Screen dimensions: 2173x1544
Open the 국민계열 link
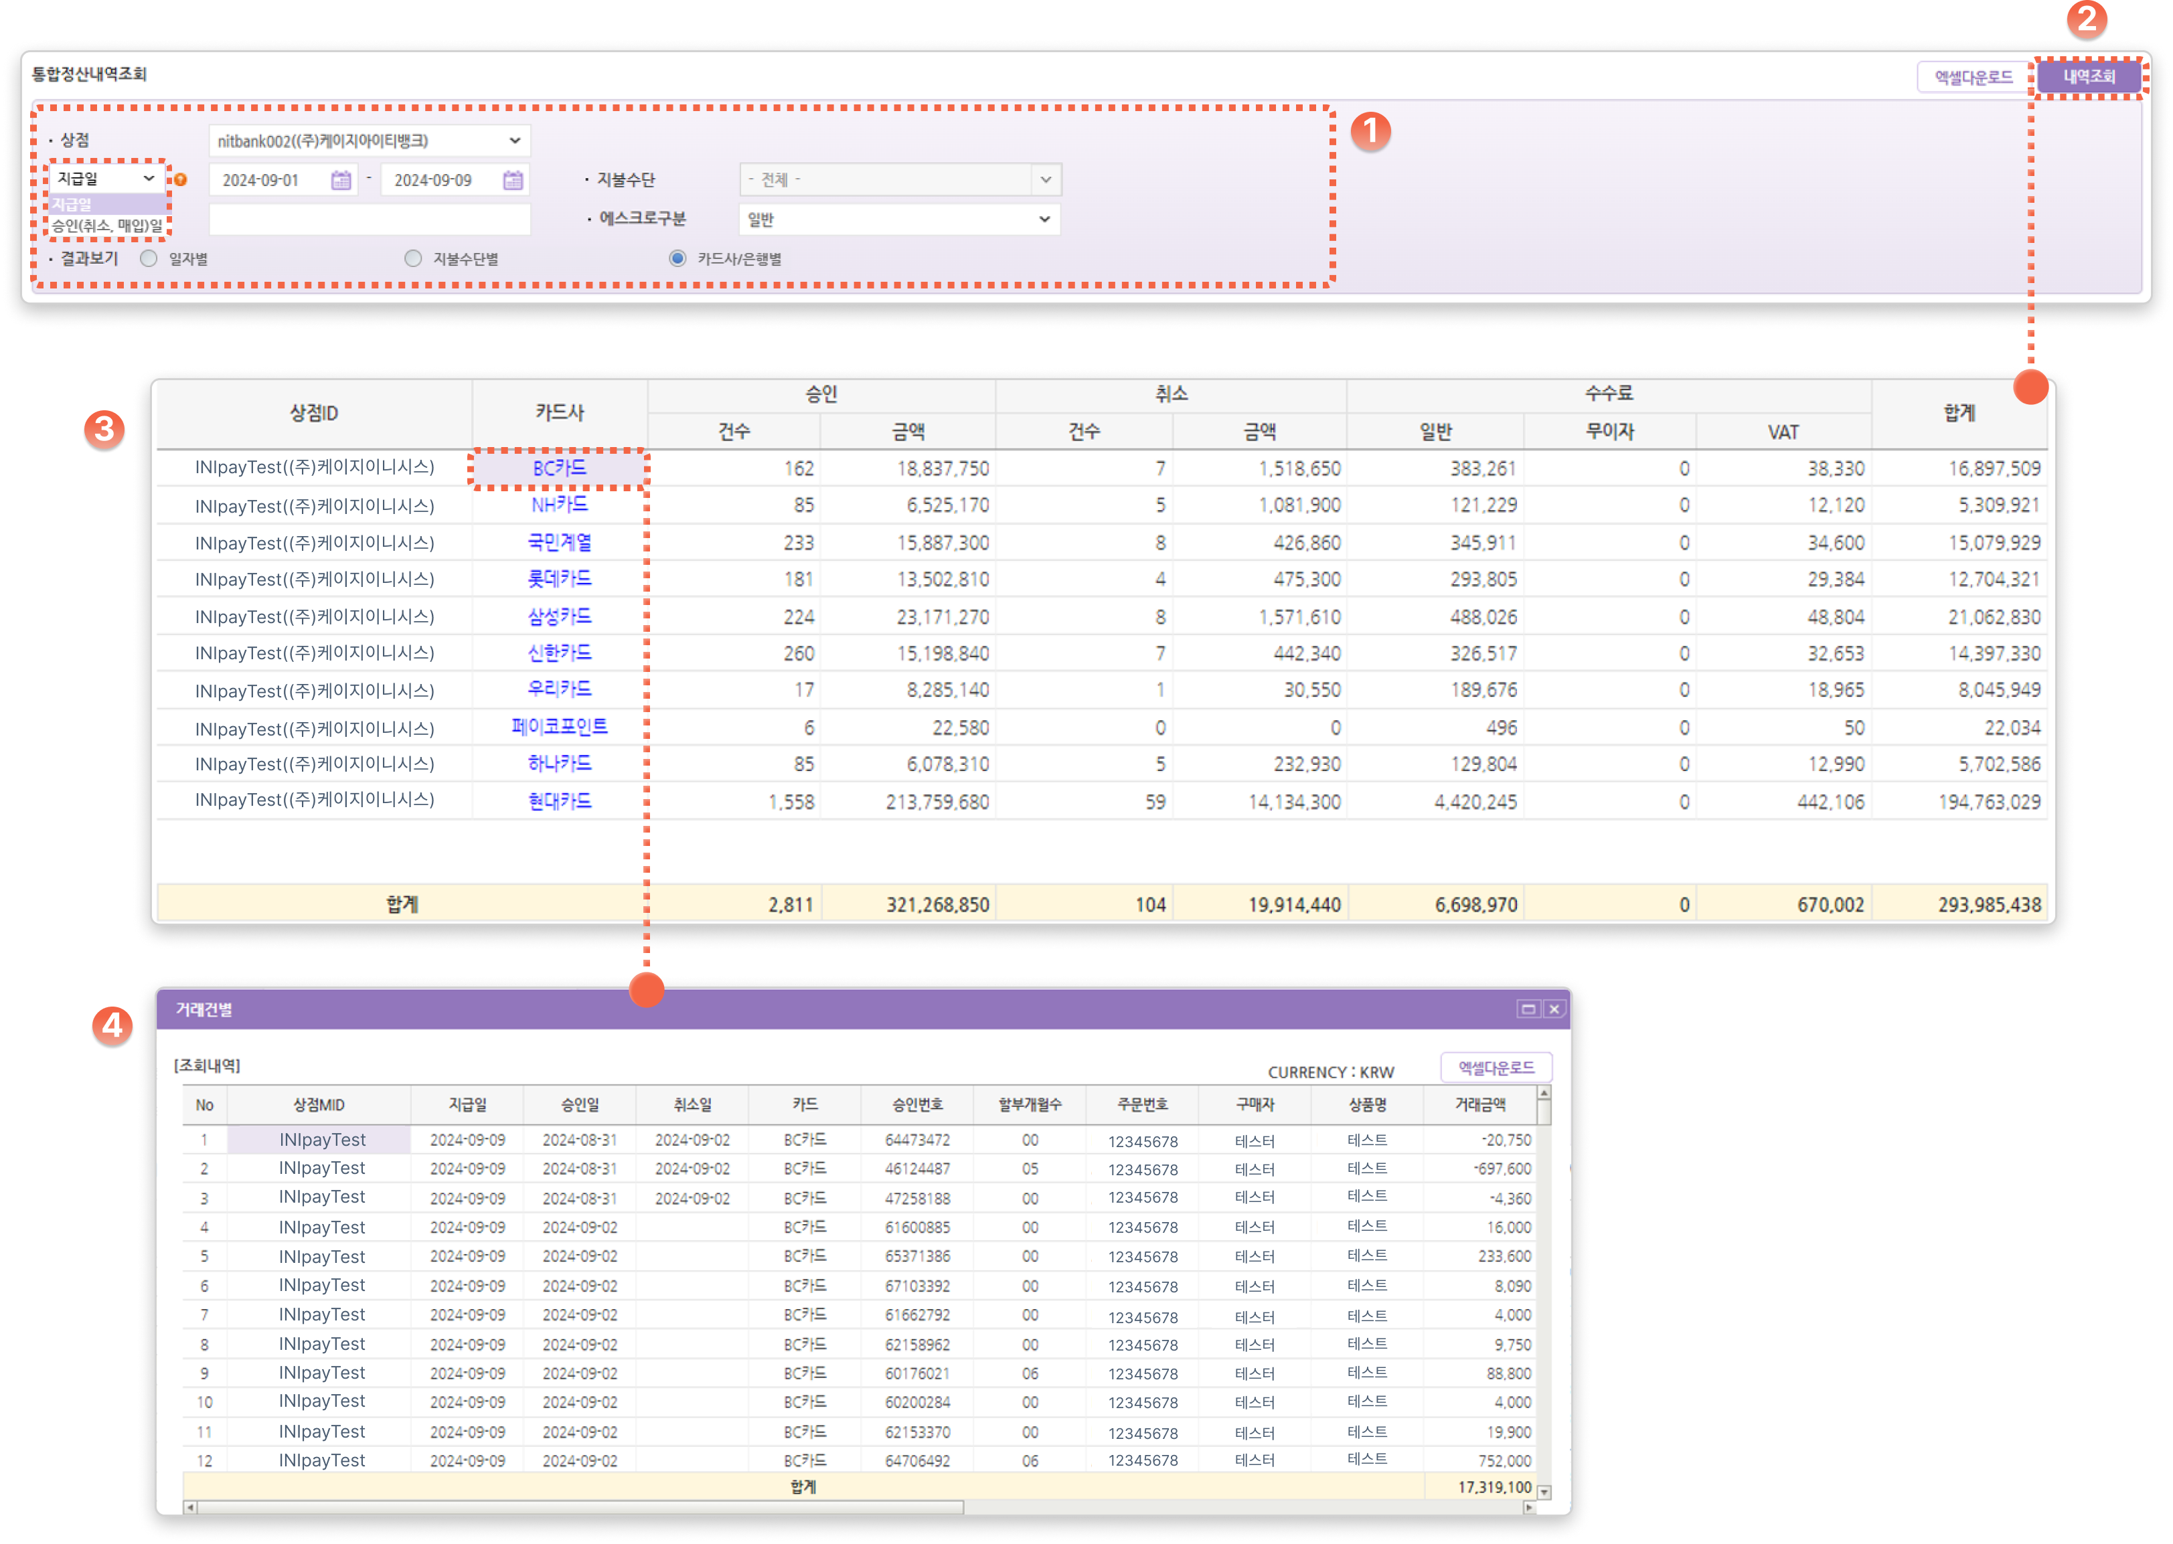[x=559, y=542]
